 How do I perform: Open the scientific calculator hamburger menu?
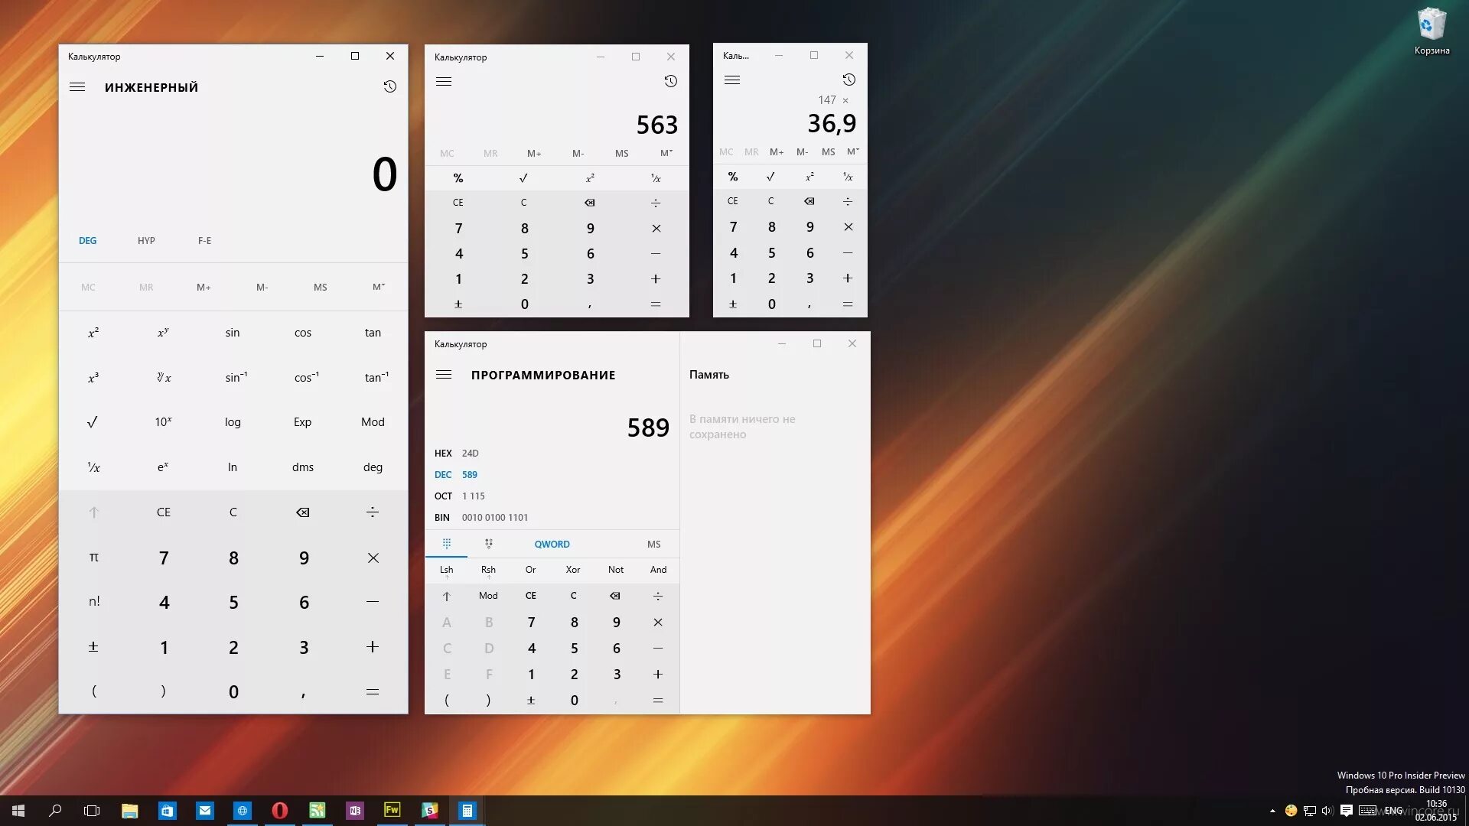click(77, 87)
